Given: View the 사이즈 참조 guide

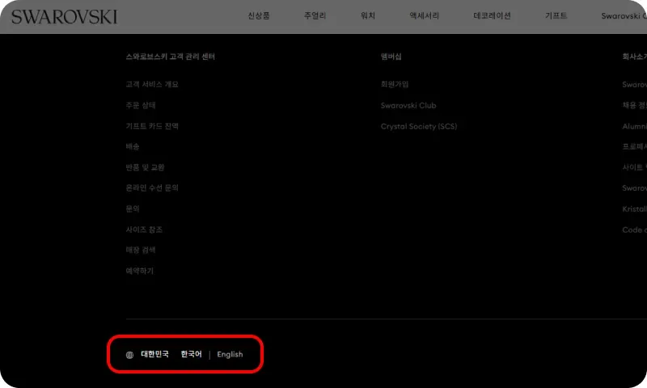Looking at the screenshot, I should [144, 230].
